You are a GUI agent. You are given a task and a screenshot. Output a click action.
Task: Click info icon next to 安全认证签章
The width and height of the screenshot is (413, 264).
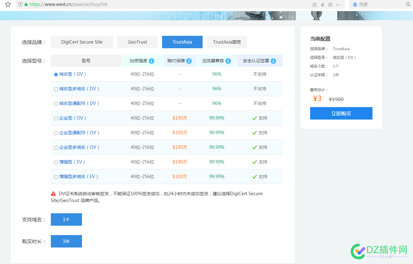coord(273,61)
